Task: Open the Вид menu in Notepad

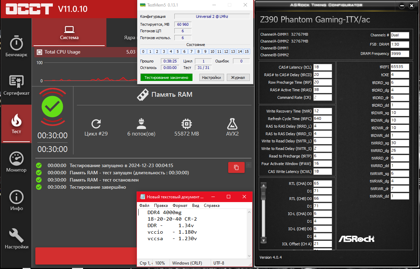Action: 196,206
